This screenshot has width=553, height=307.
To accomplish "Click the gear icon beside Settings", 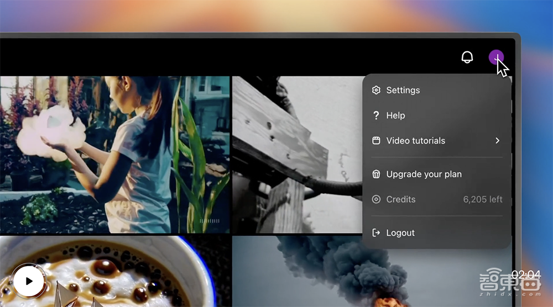I will coord(377,90).
